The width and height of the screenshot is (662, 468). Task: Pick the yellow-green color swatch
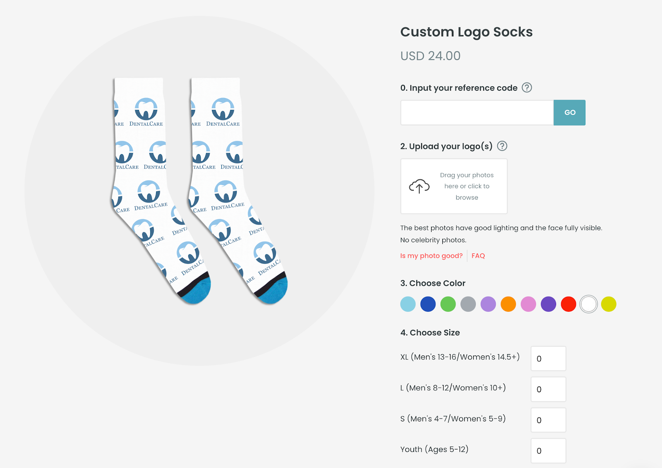(x=609, y=304)
